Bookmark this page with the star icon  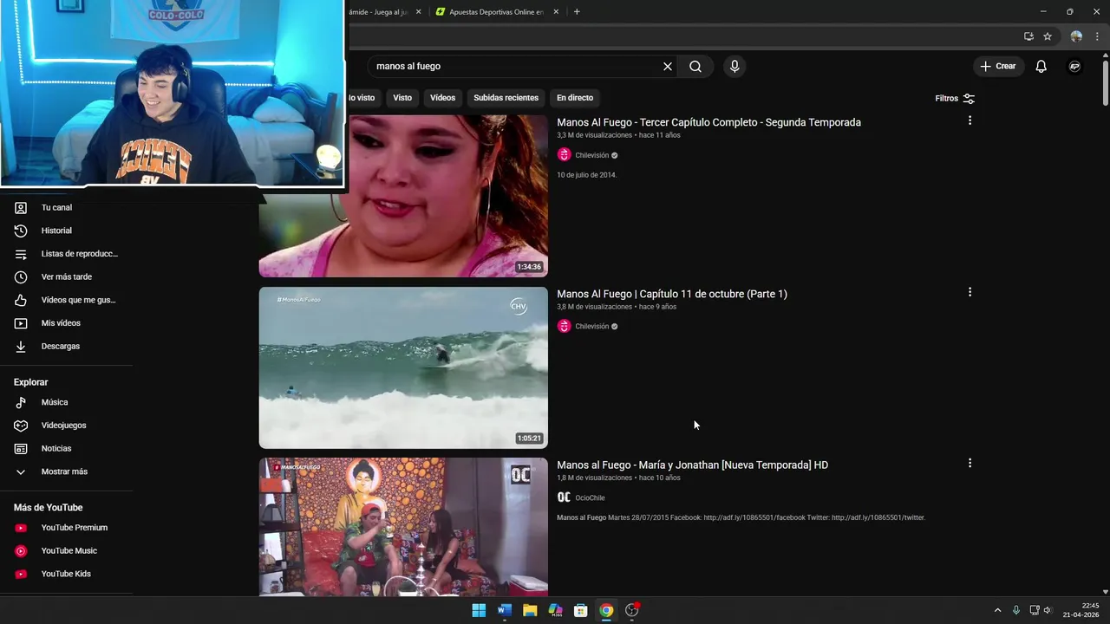point(1048,36)
